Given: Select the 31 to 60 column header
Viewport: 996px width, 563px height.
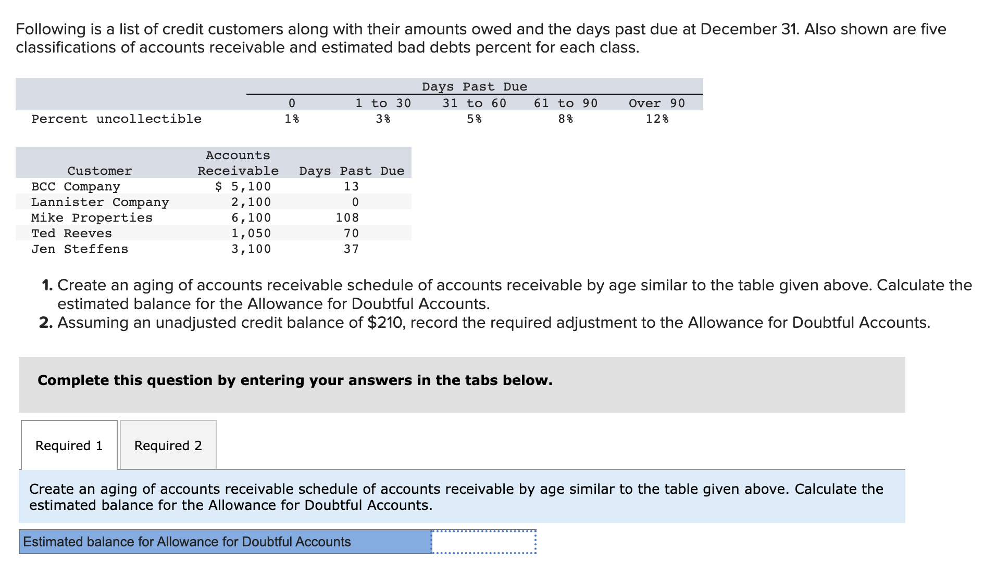Looking at the screenshot, I should [475, 103].
